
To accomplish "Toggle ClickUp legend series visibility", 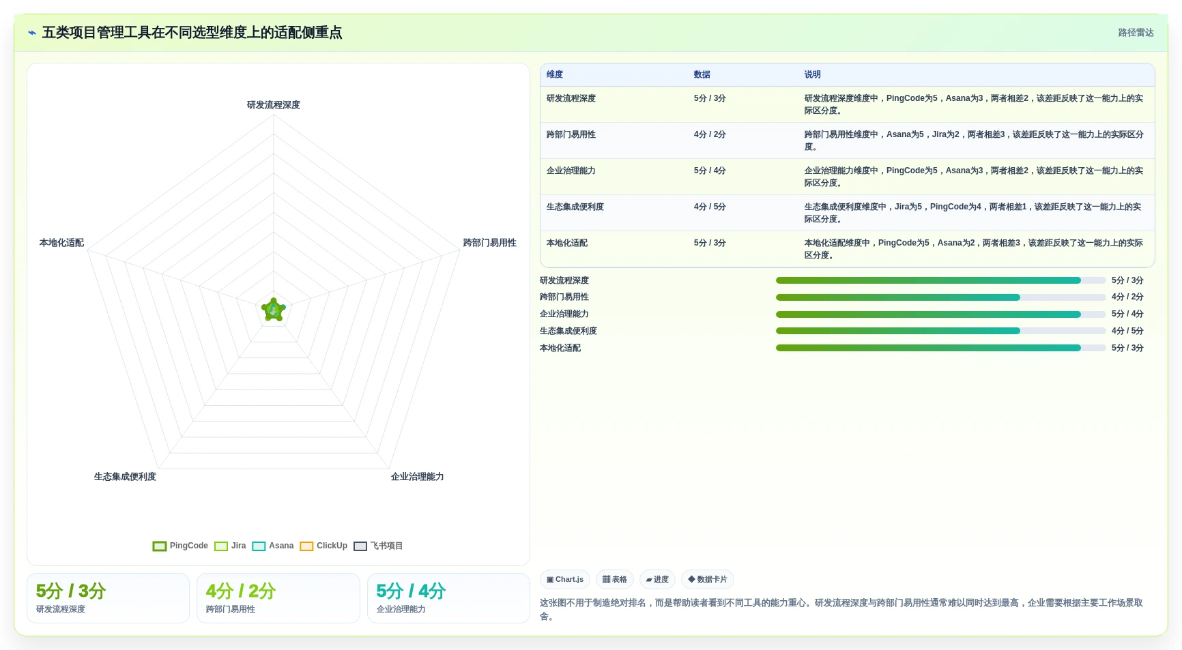I will point(323,546).
